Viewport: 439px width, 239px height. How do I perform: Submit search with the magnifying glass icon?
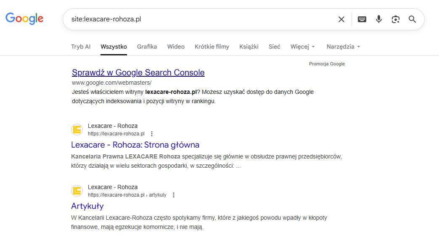(412, 19)
